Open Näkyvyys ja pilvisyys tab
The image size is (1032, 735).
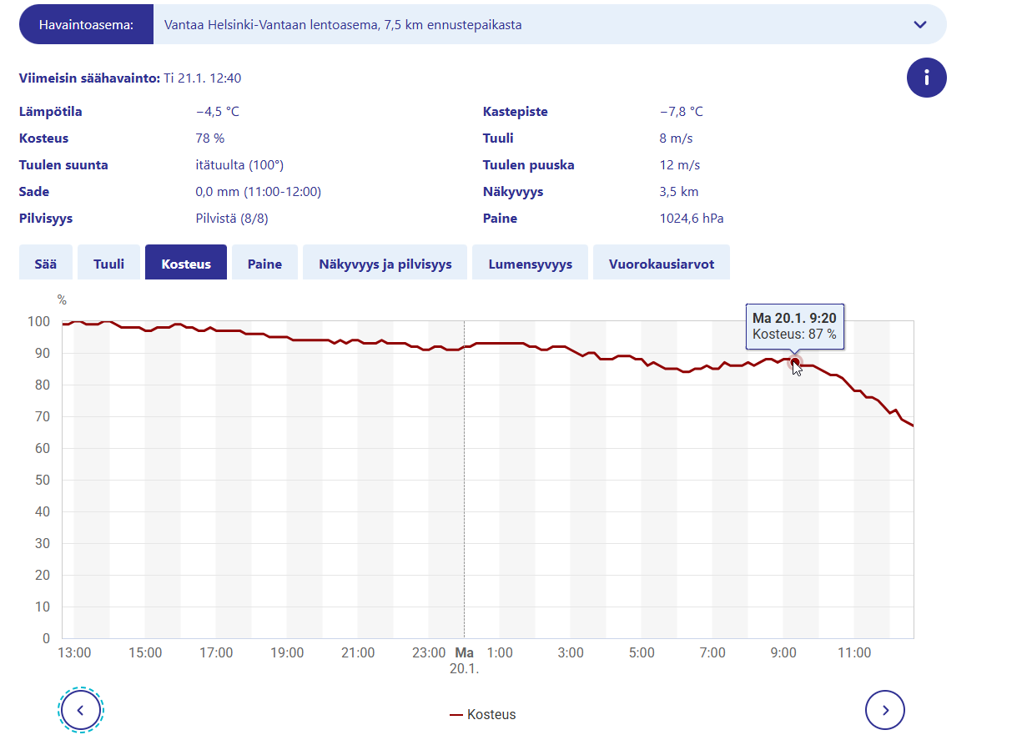click(385, 264)
